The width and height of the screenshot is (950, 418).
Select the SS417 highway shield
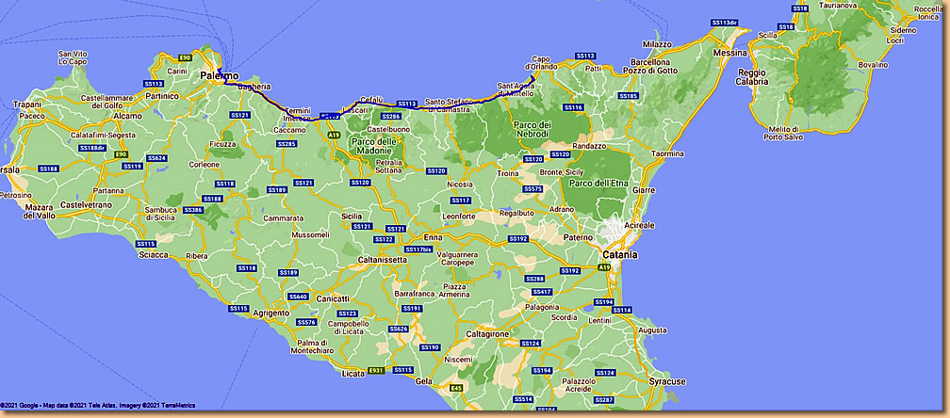pos(542,292)
